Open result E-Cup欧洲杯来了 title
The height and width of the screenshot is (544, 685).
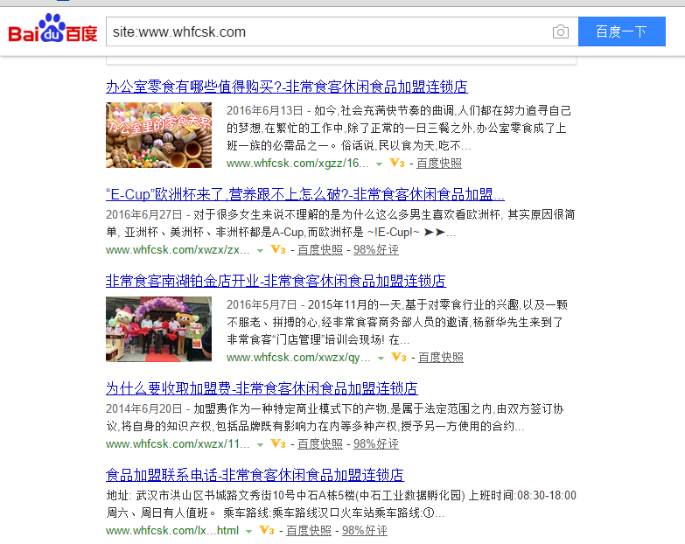[305, 194]
